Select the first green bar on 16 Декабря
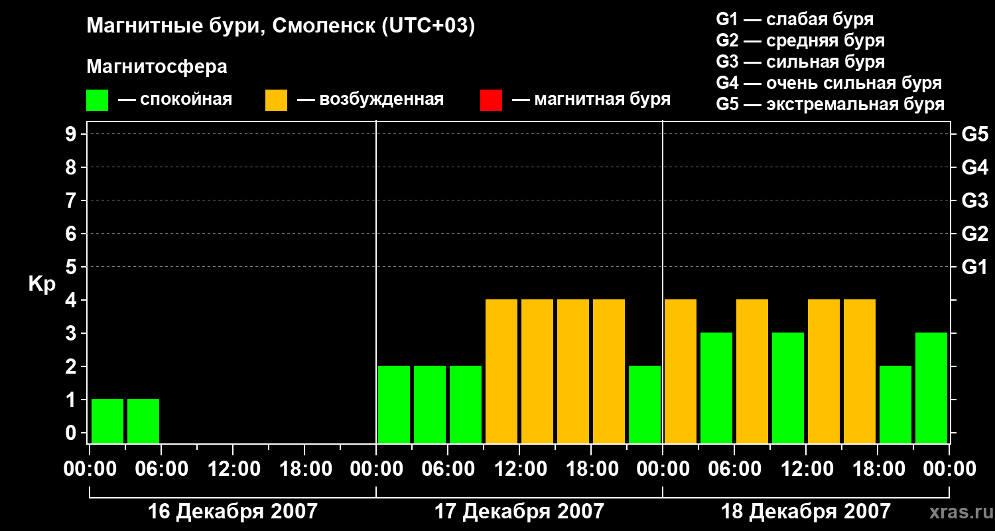The width and height of the screenshot is (995, 531). tap(107, 421)
